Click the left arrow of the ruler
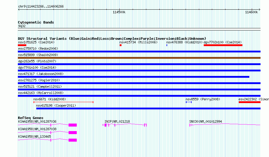This screenshot has height=157, width=269. click(19, 10)
